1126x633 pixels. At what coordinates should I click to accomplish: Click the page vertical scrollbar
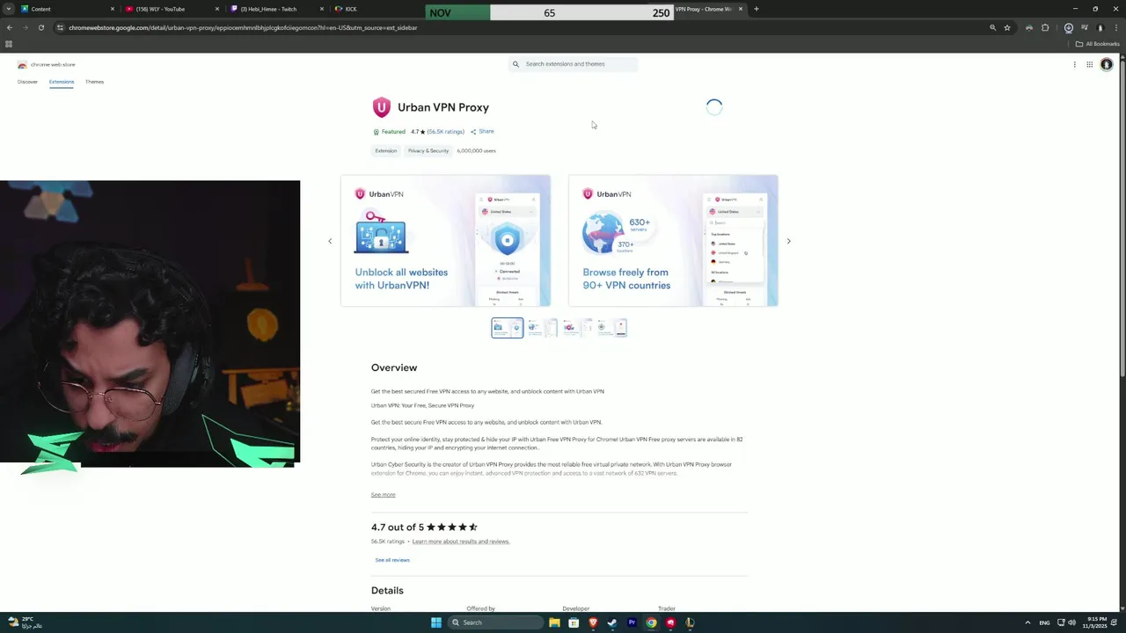[1122, 220]
